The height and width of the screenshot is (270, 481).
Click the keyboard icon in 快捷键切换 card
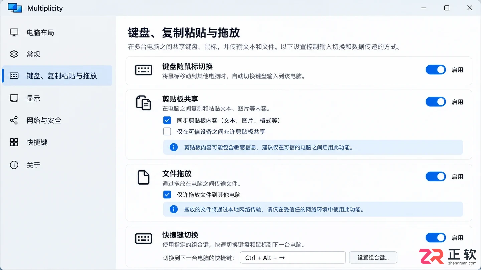(144, 238)
